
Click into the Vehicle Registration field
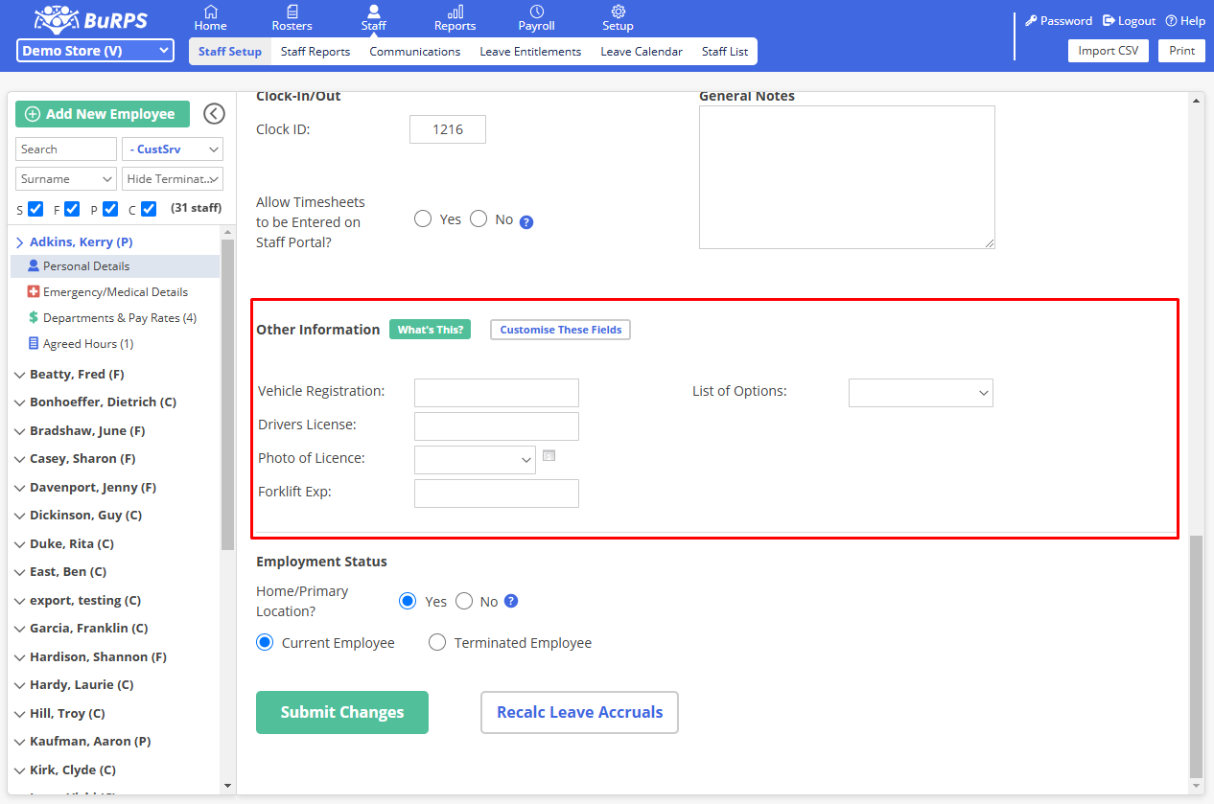click(496, 393)
